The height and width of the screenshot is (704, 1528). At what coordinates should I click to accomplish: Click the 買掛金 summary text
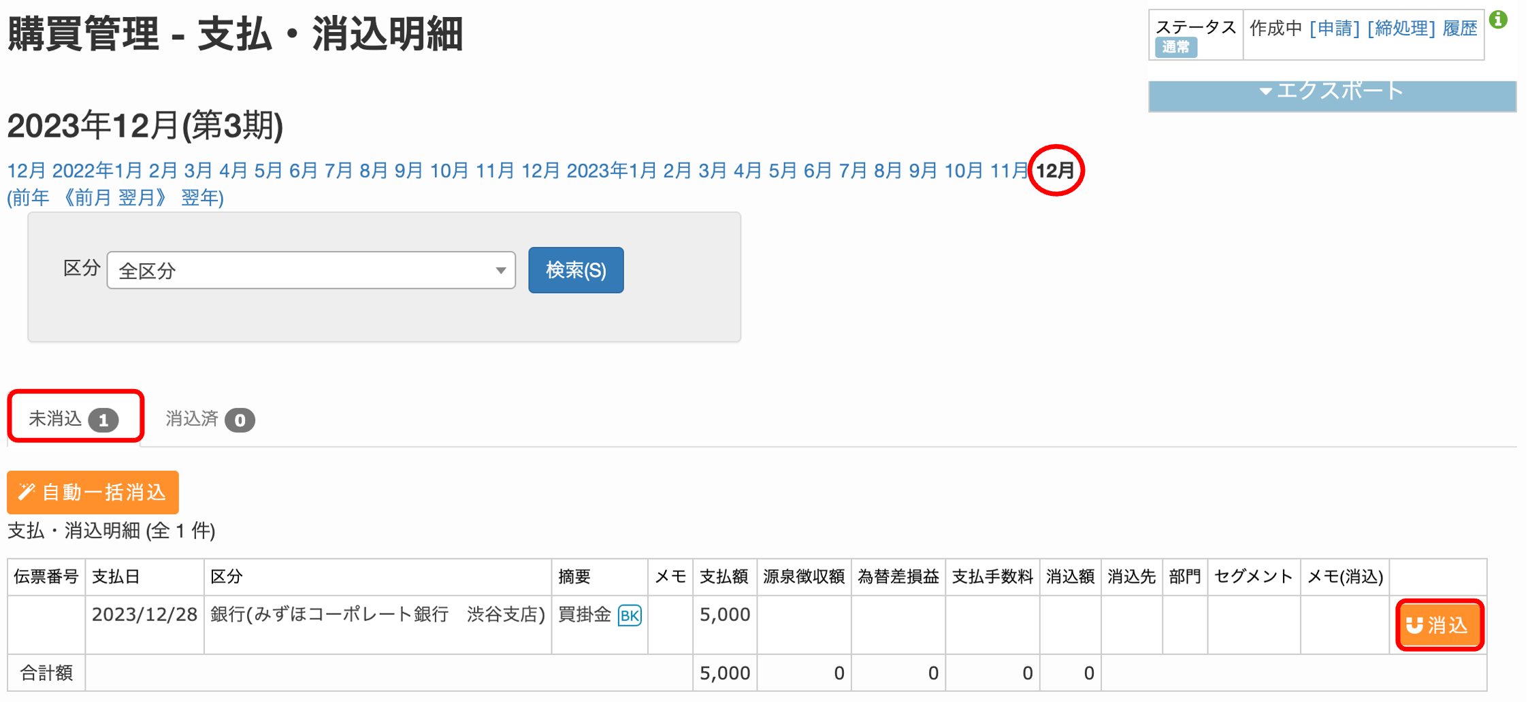coord(585,615)
